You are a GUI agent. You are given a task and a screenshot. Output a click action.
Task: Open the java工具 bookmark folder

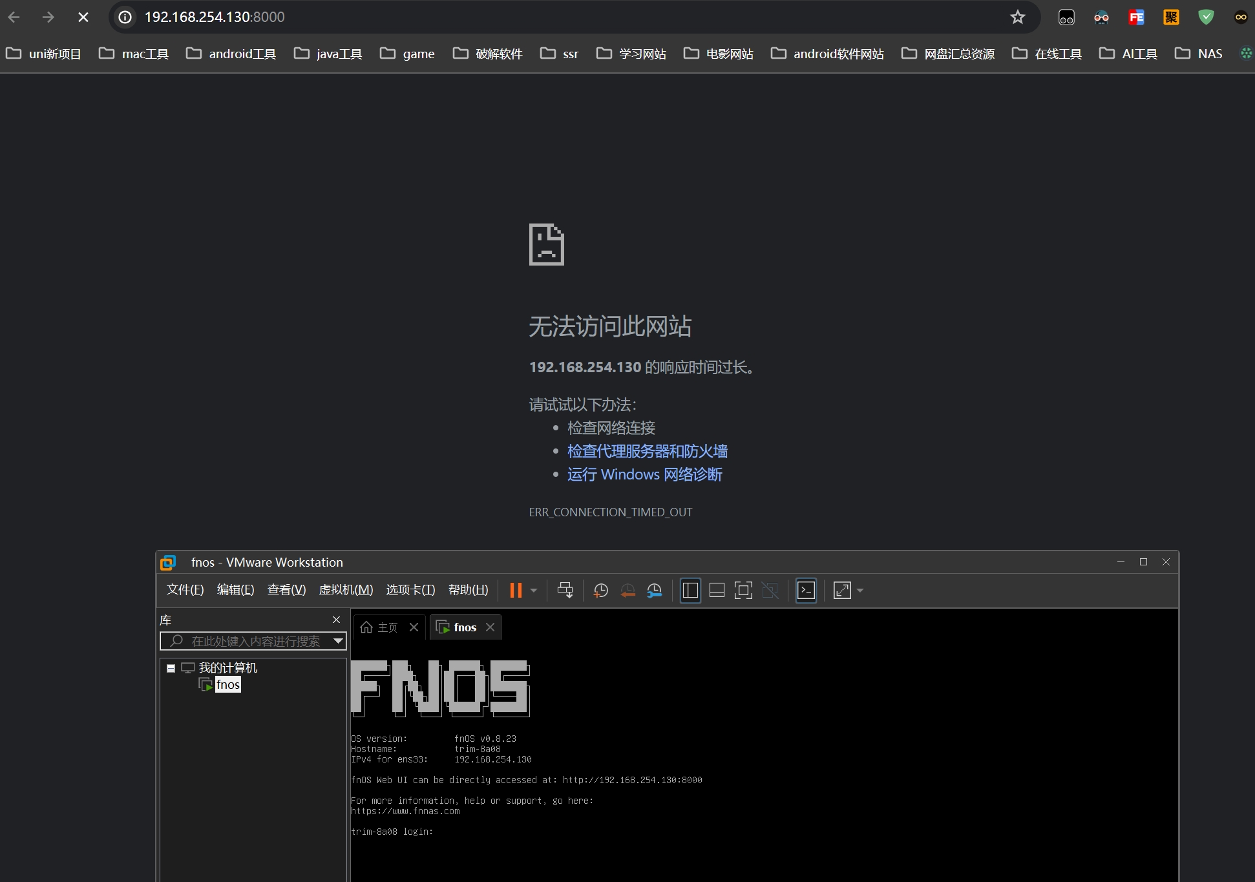click(328, 54)
